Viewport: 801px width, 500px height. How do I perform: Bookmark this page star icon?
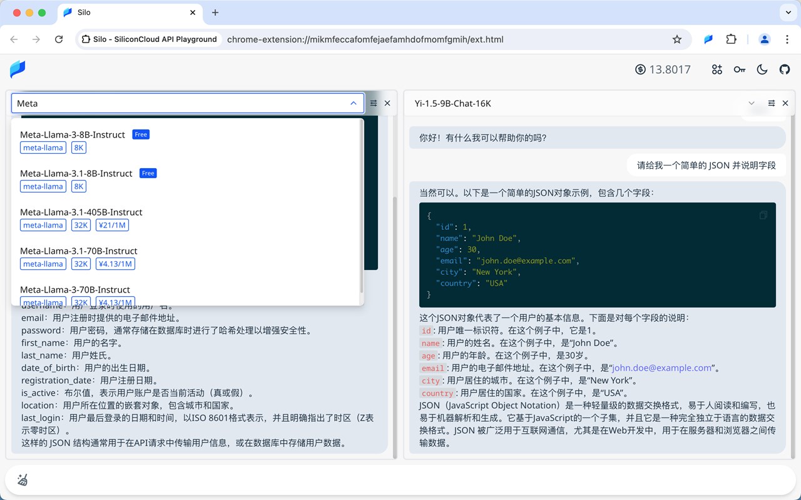pyautogui.click(x=677, y=39)
